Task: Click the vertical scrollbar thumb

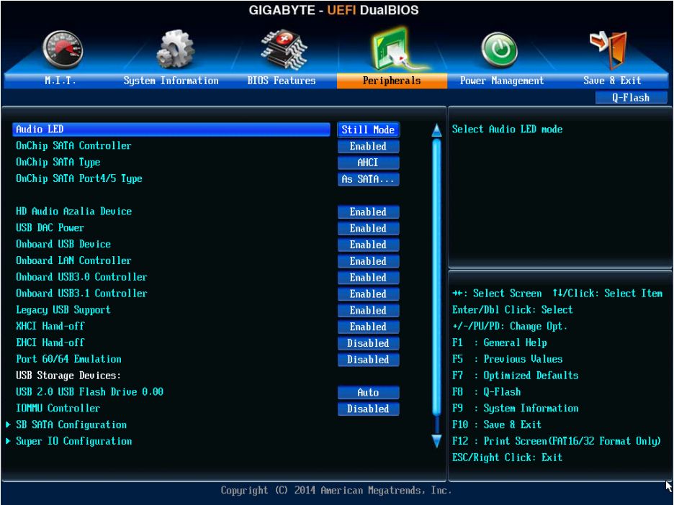Action: pyautogui.click(x=436, y=278)
